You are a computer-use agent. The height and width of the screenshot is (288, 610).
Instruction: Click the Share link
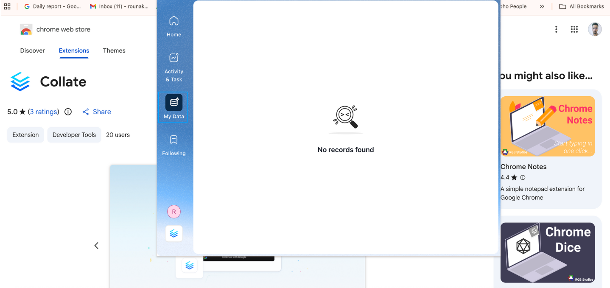pyautogui.click(x=97, y=112)
